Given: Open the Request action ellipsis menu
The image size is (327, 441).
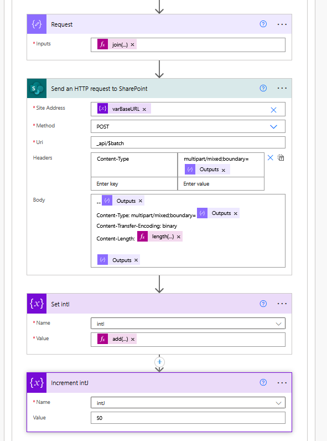Looking at the screenshot, I should (282, 24).
